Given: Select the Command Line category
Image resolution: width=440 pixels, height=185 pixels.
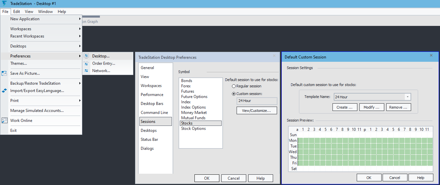Looking at the screenshot, I should (x=156, y=113).
